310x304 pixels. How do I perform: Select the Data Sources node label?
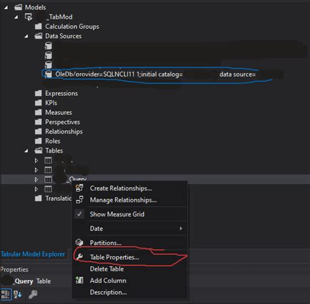pyautogui.click(x=63, y=36)
